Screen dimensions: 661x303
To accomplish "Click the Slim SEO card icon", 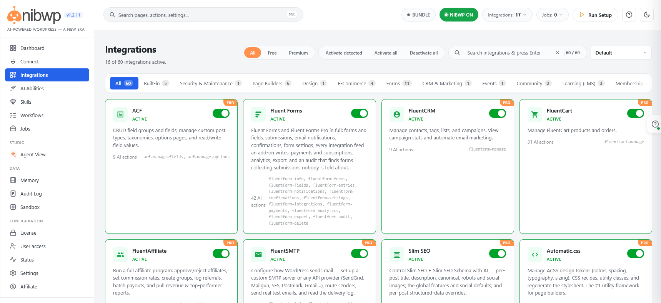I will (397, 255).
